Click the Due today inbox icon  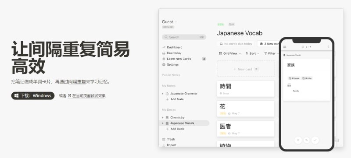click(164, 53)
